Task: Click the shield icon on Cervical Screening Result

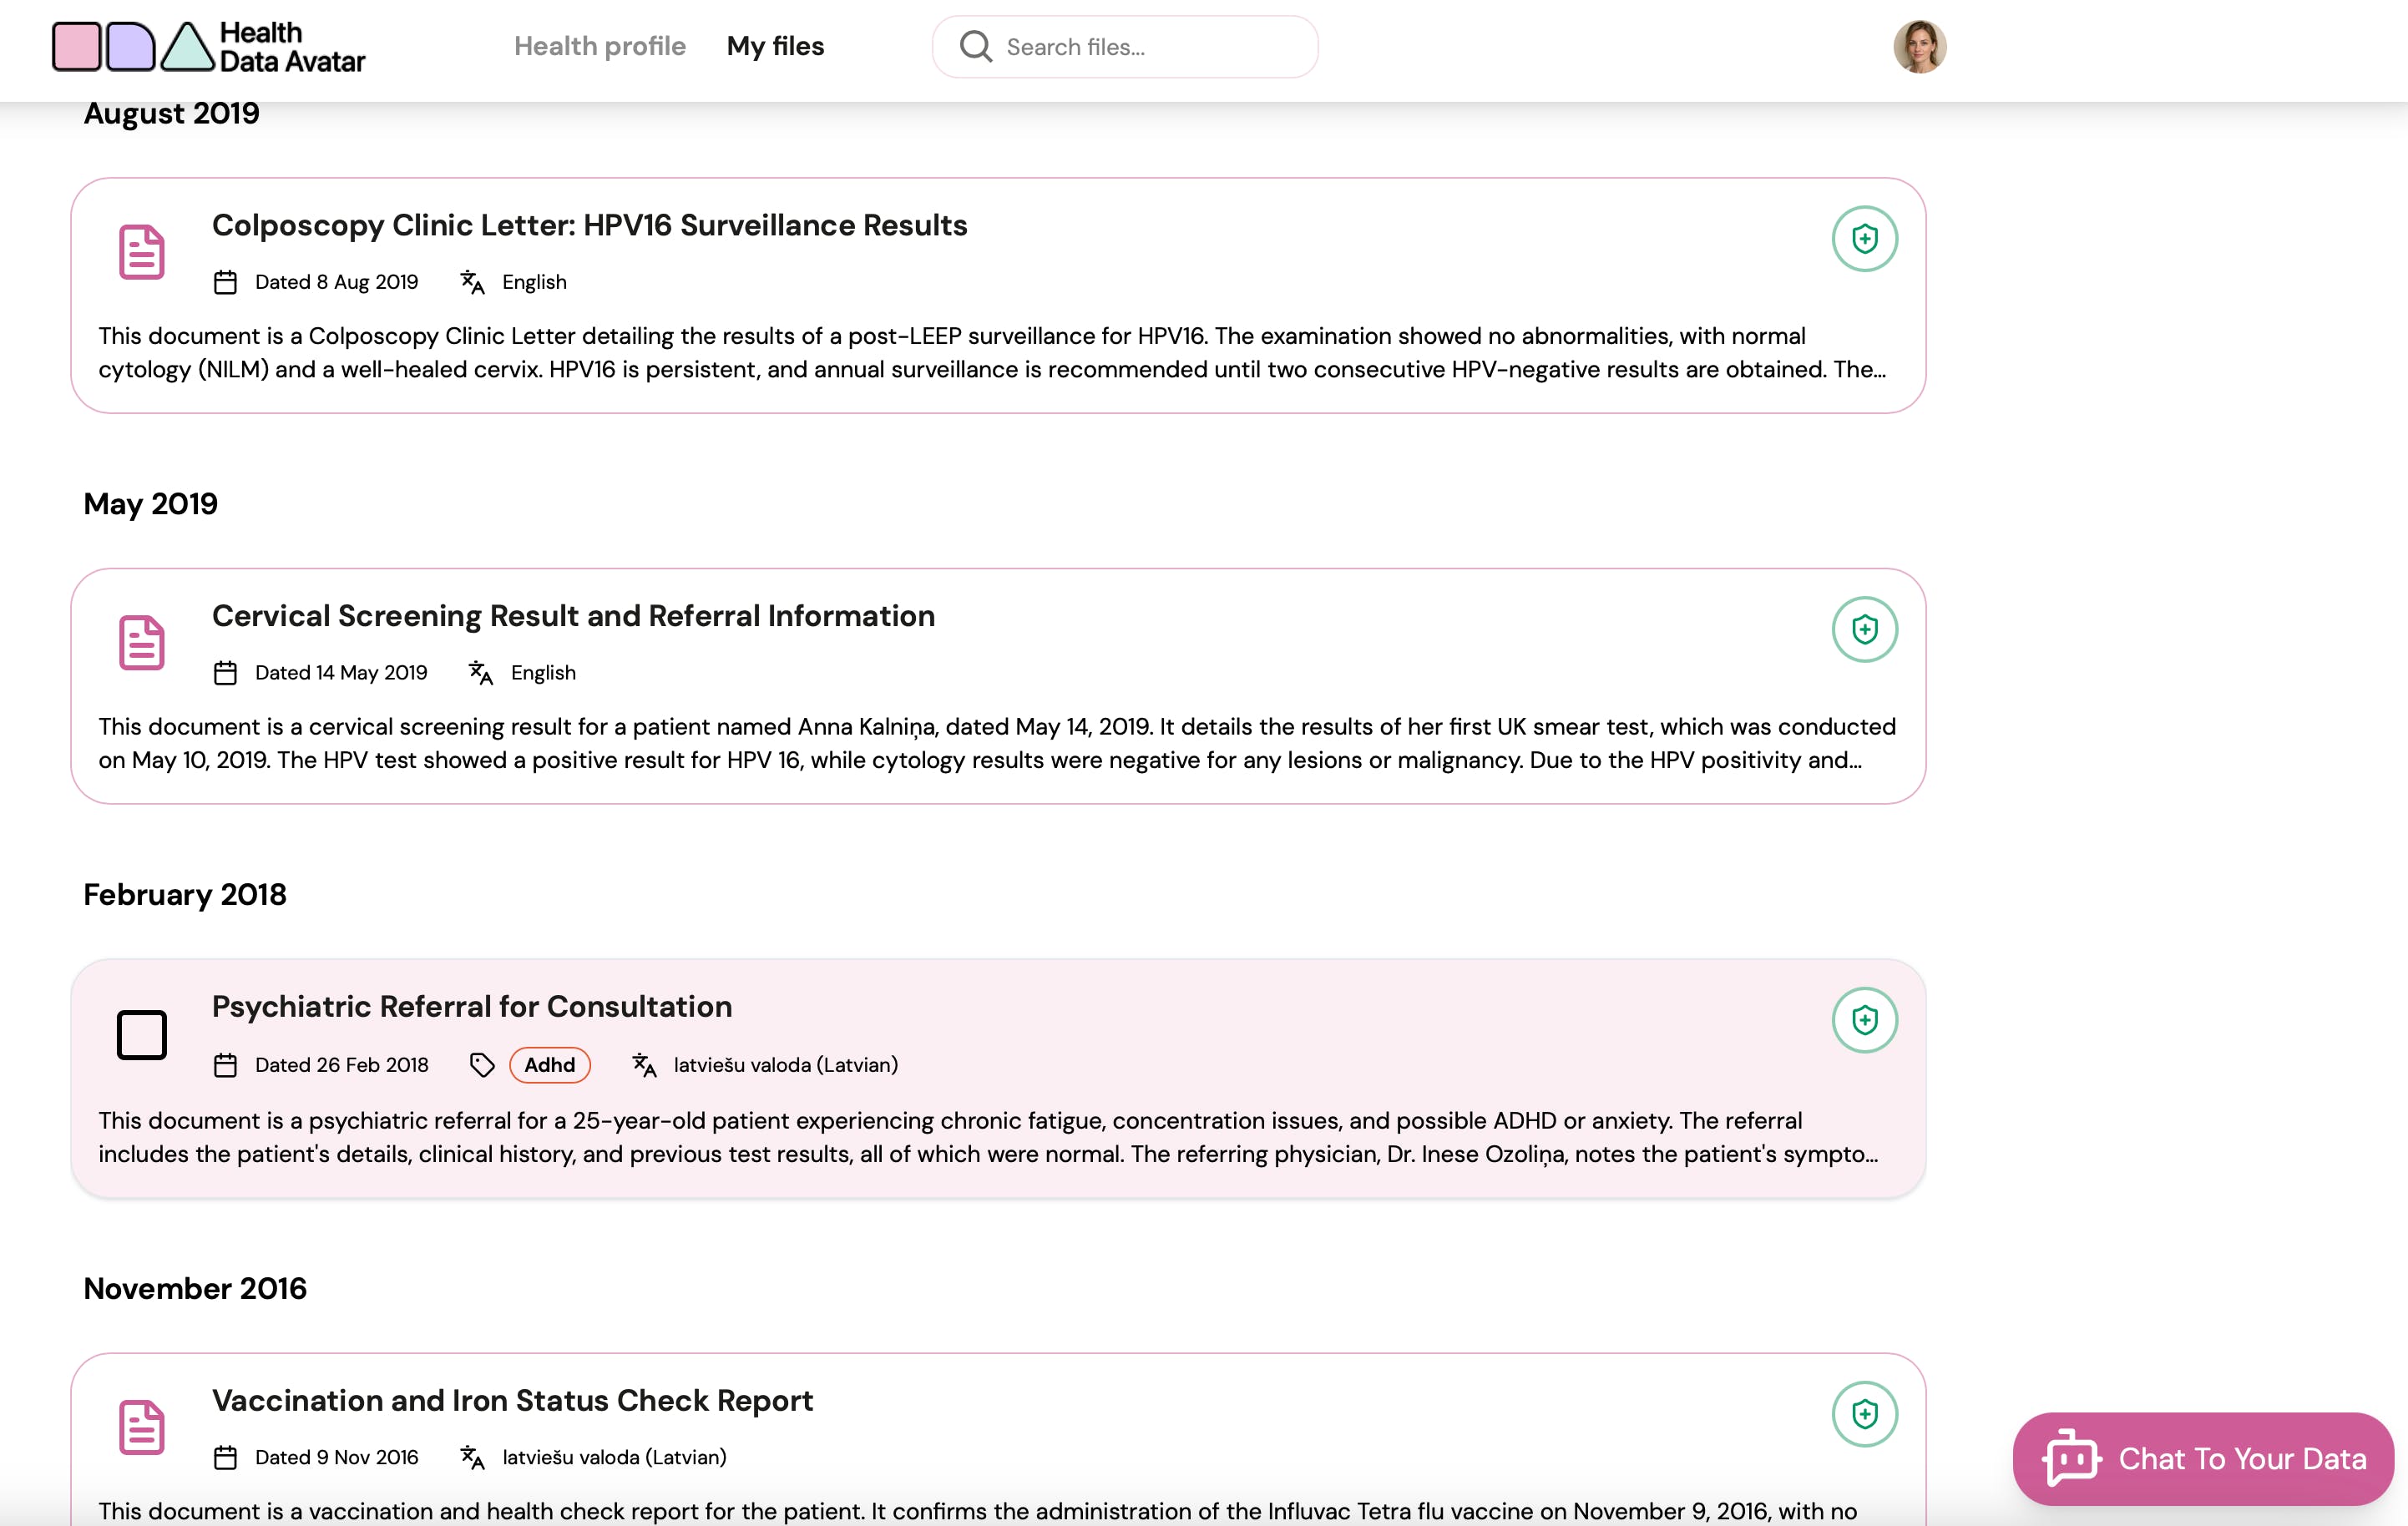Action: (x=1864, y=629)
